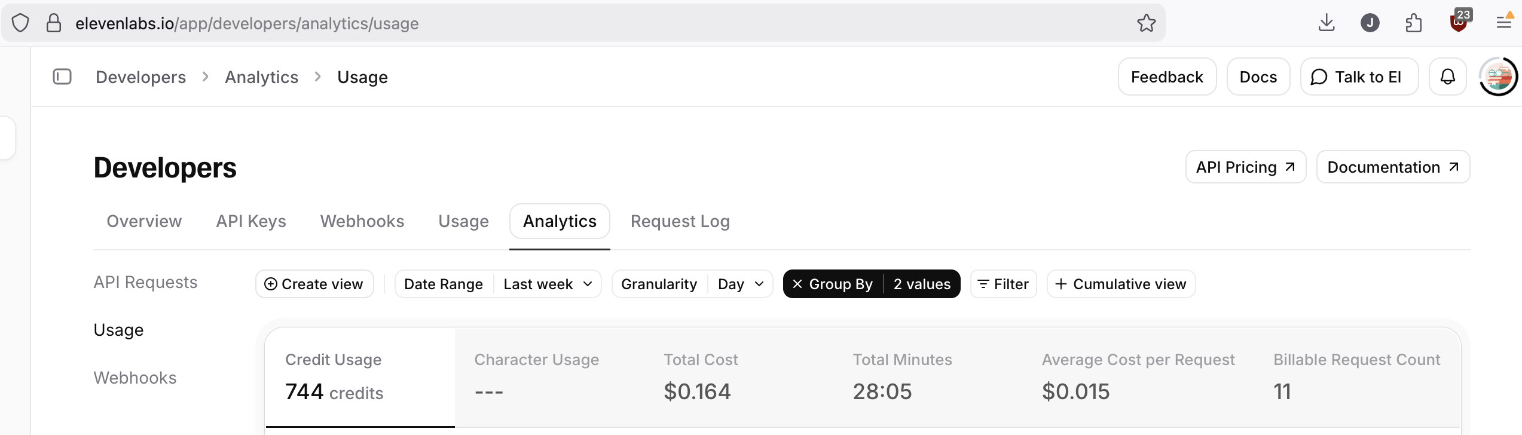Select the Total Minutes metric card
Viewport: 1522px width, 435px height.
coord(928,377)
